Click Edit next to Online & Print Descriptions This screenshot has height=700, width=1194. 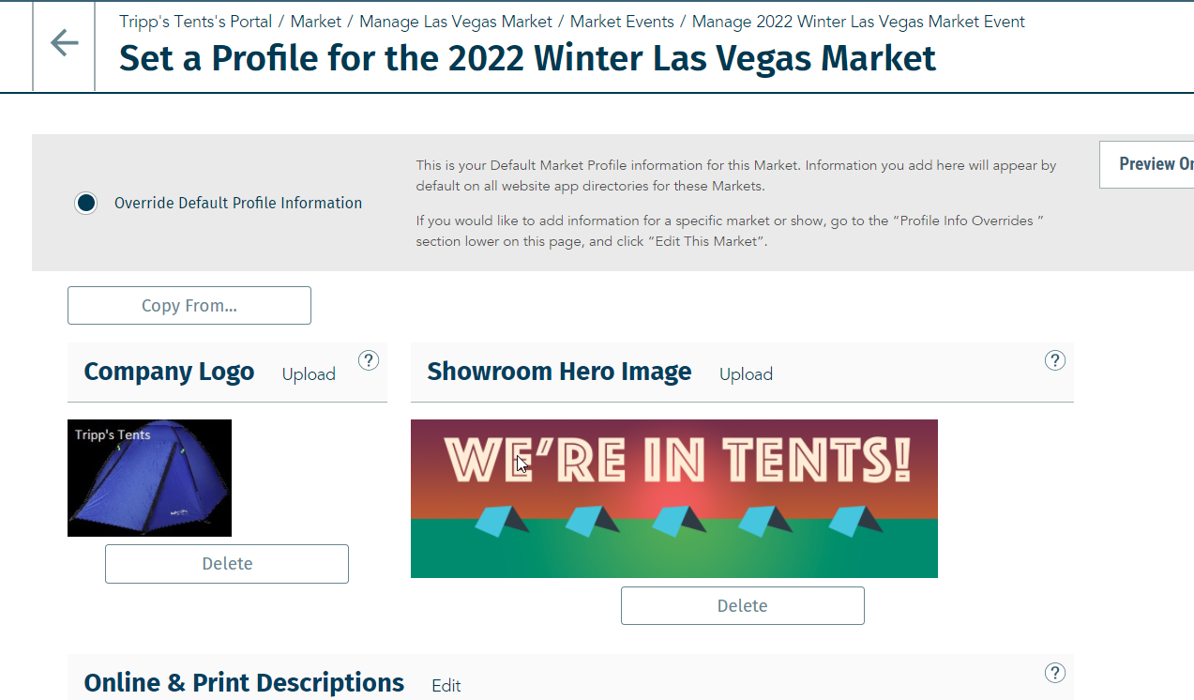pos(446,686)
